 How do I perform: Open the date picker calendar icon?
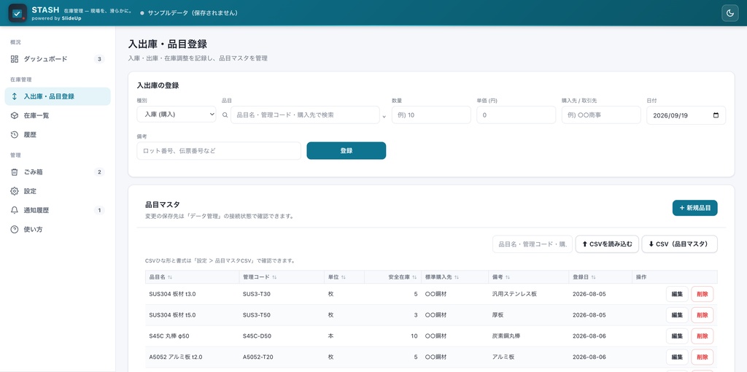tap(716, 115)
